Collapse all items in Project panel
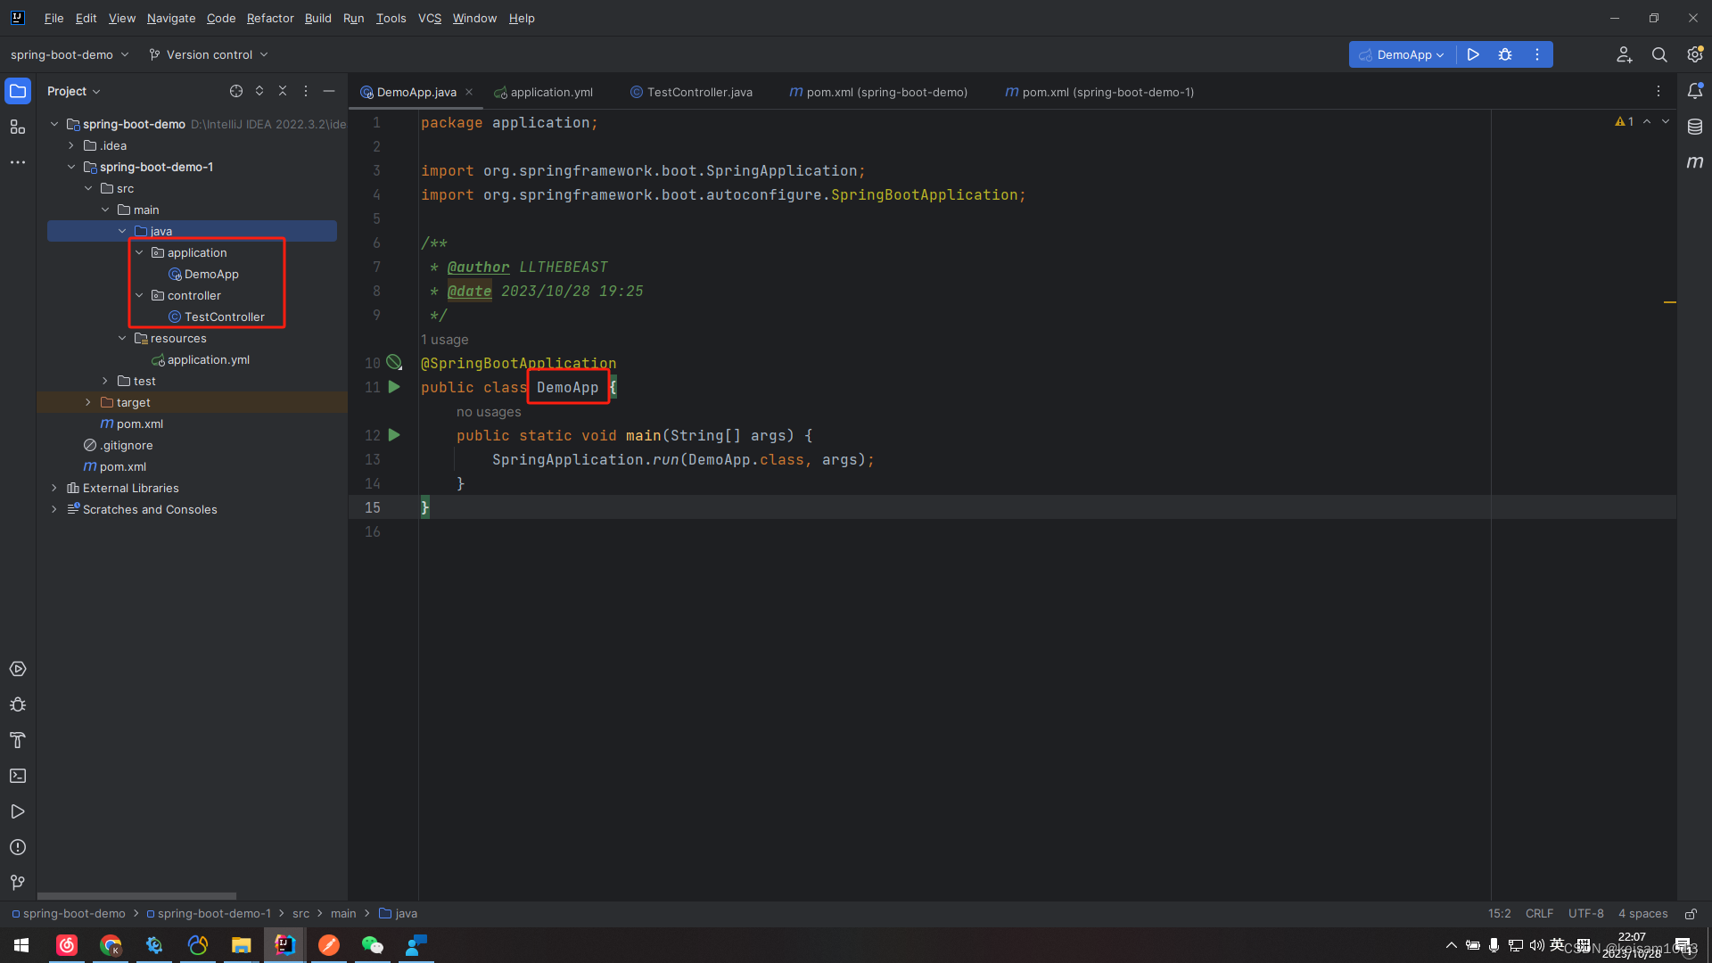The width and height of the screenshot is (1712, 963). coord(283,91)
